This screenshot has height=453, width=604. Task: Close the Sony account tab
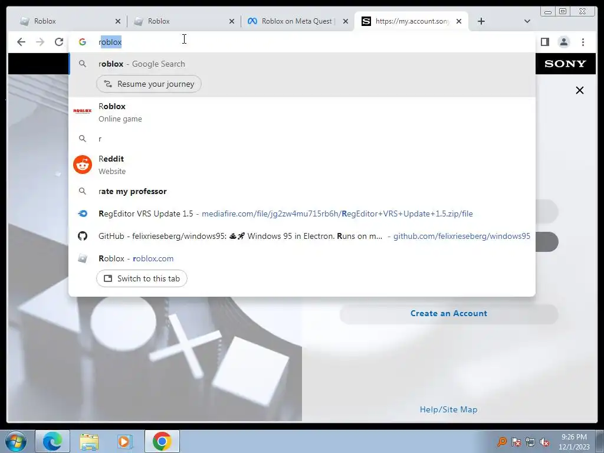pos(459,21)
